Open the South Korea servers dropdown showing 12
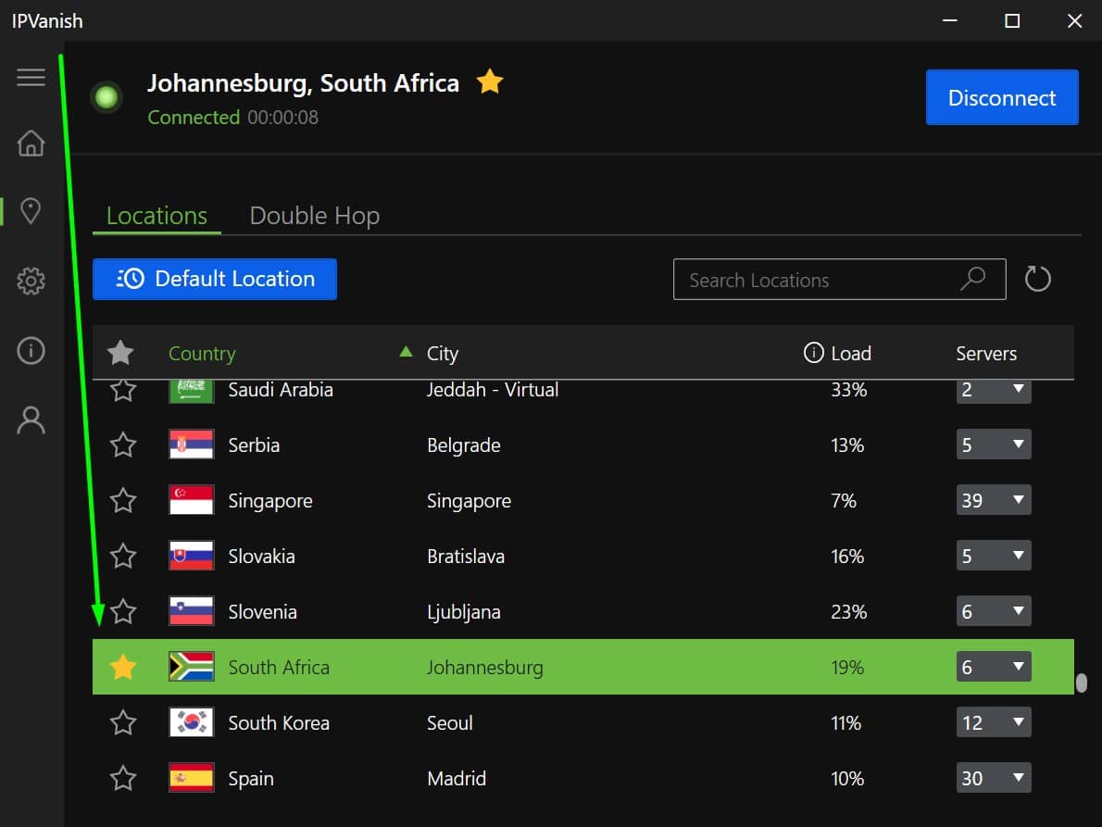 coord(994,722)
